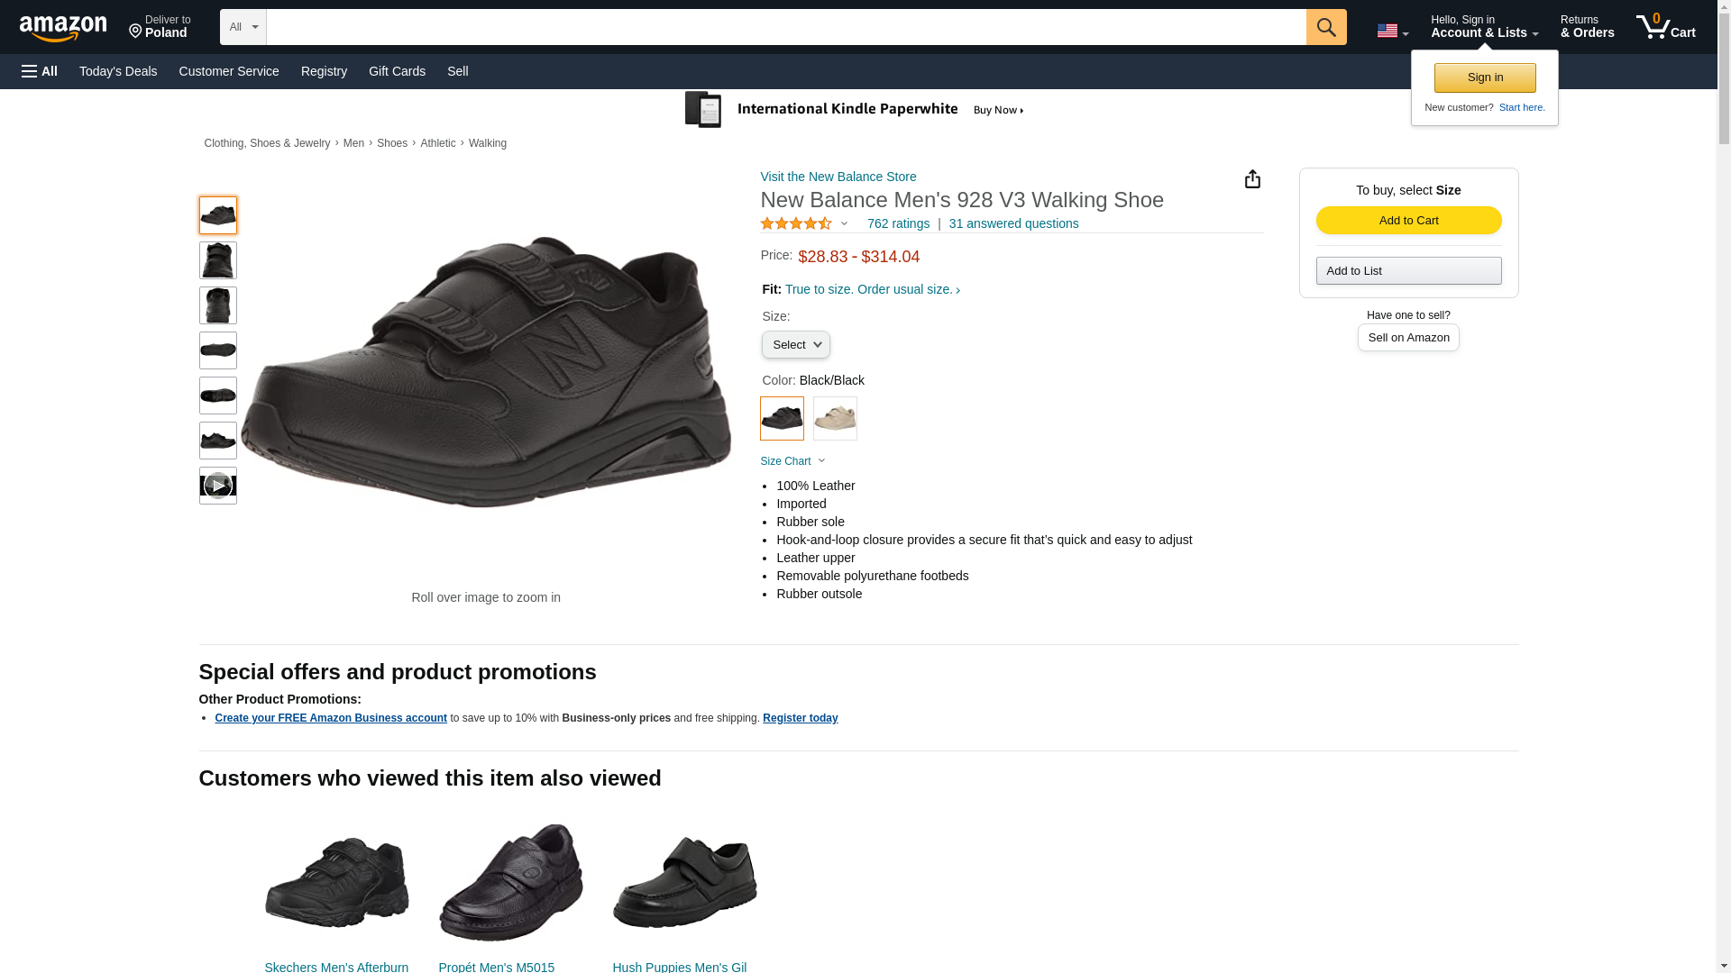Select the beige color swatch

[x=835, y=419]
